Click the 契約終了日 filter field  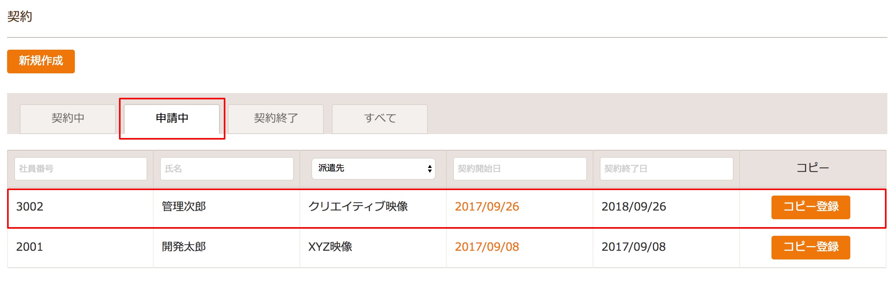tap(667, 169)
